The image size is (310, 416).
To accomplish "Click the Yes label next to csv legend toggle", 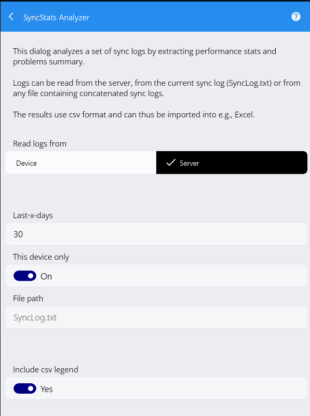I will point(47,389).
